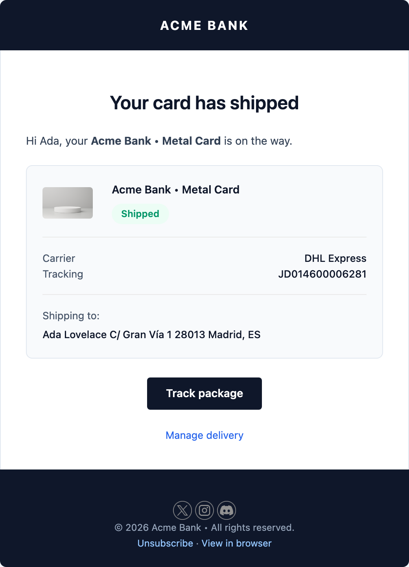This screenshot has width=409, height=567.
Task: Select the DHL Express carrier value
Action: click(x=335, y=258)
